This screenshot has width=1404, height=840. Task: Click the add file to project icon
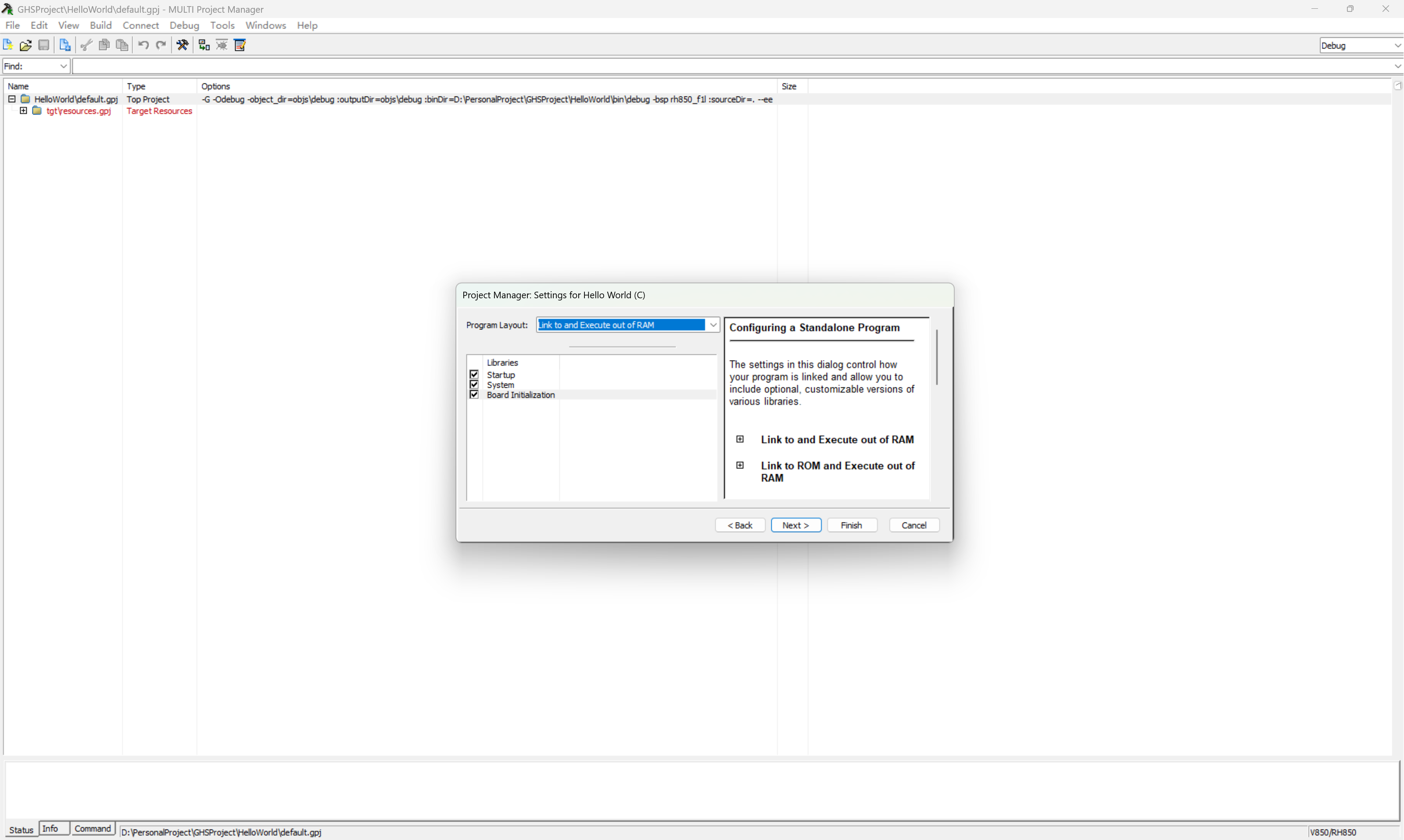tap(65, 45)
